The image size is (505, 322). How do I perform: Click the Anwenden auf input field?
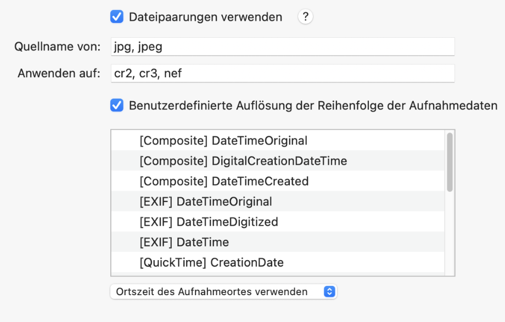click(x=283, y=73)
